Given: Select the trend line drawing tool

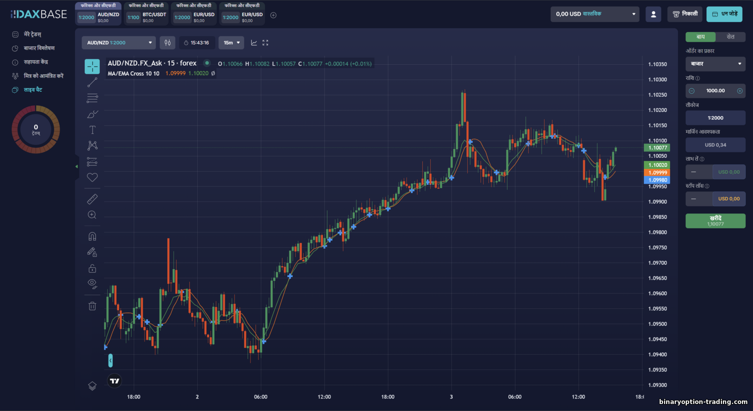Looking at the screenshot, I should coord(92,82).
